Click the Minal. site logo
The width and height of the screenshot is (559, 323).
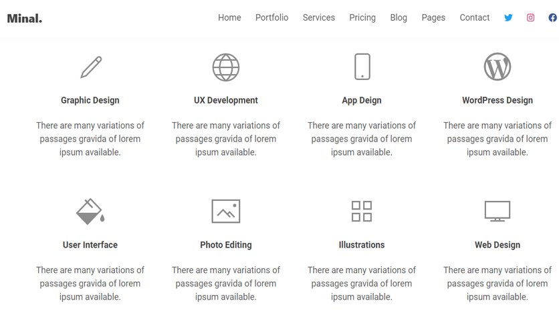point(25,19)
